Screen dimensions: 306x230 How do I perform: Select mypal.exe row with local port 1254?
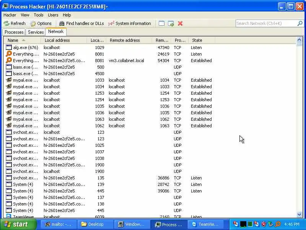[109, 100]
